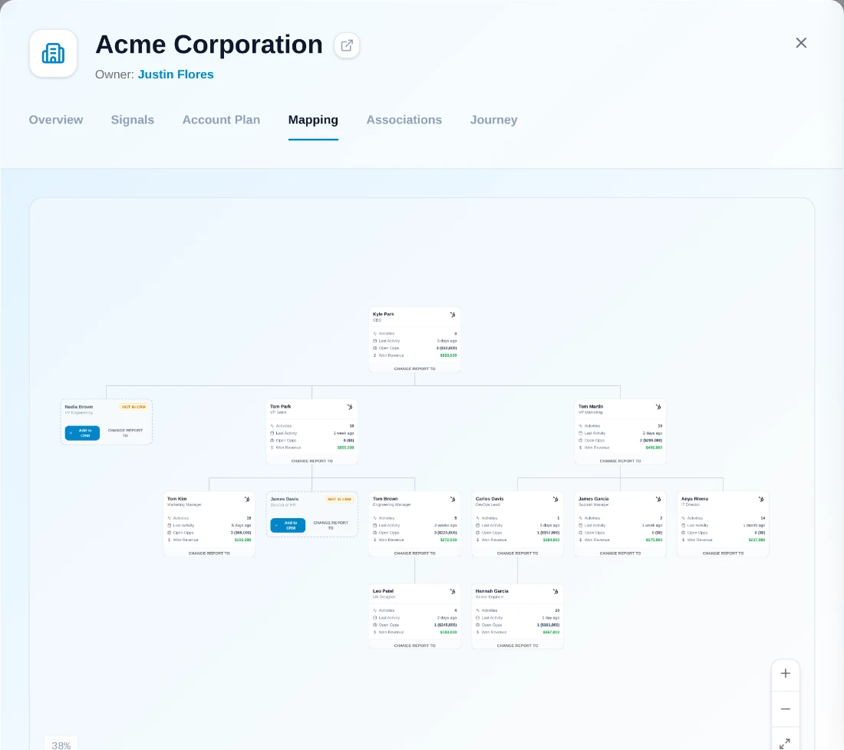Zoom out of the org chart
This screenshot has width=844, height=750.
pos(786,709)
